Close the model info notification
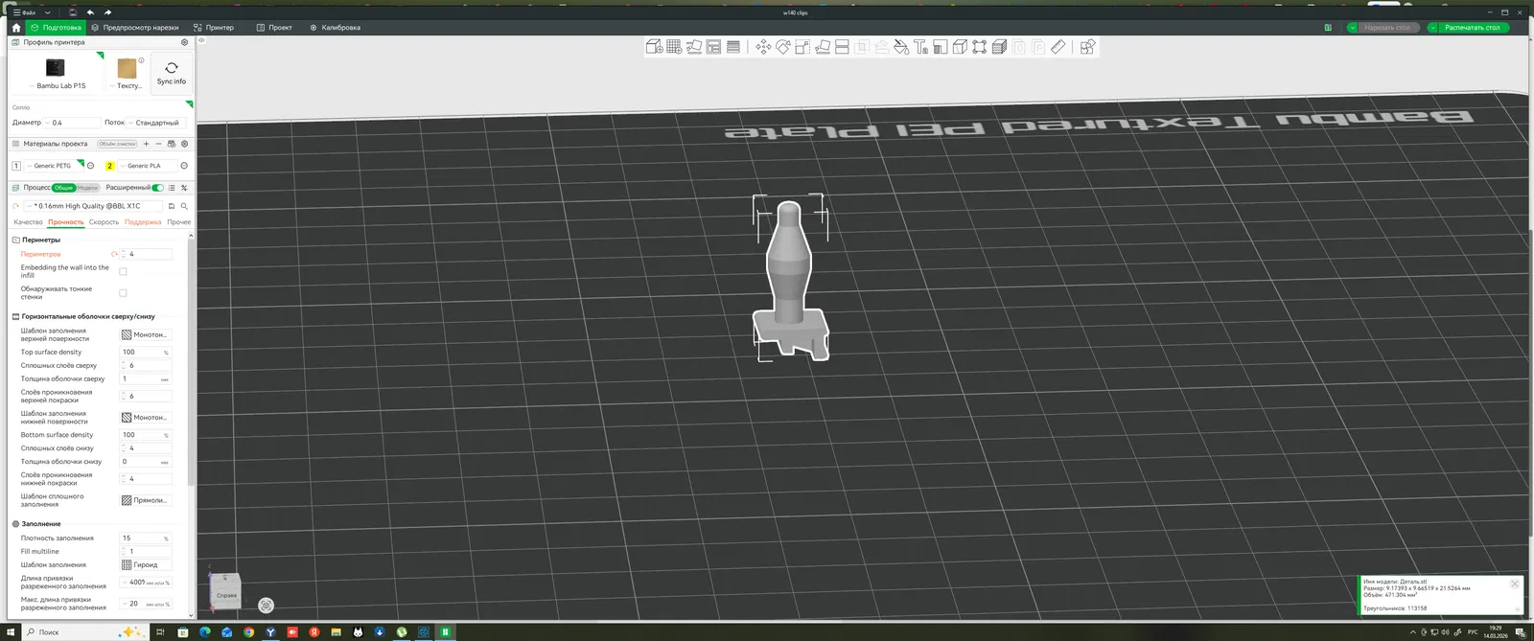1534x641 pixels. [1515, 584]
